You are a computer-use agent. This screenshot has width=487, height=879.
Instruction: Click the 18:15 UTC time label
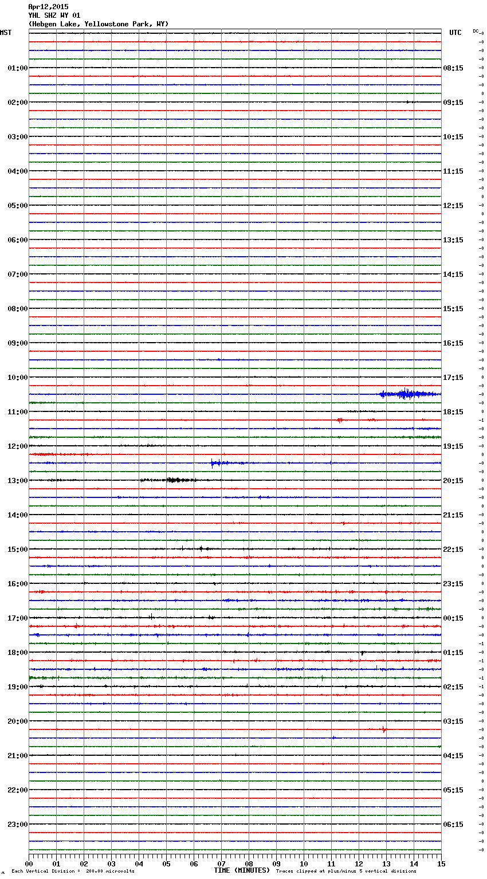point(453,412)
